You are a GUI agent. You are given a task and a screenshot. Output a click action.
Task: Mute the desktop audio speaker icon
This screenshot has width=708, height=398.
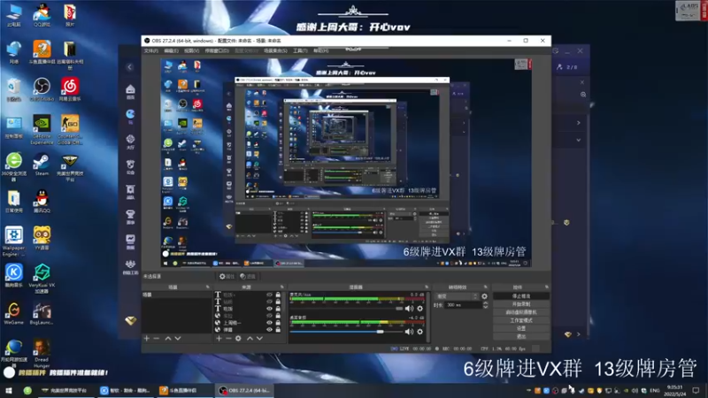409,332
